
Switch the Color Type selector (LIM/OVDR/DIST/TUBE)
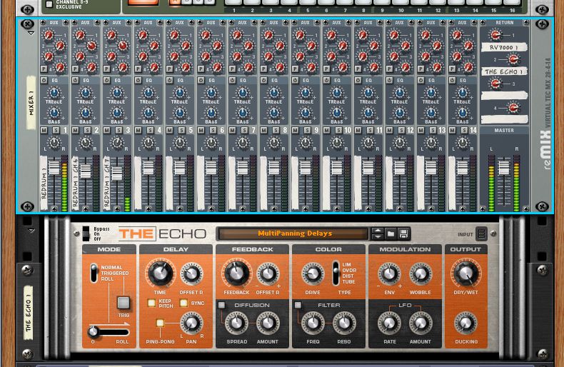(x=336, y=273)
